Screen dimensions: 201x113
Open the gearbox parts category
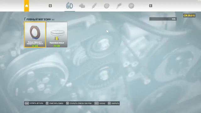[131, 6]
